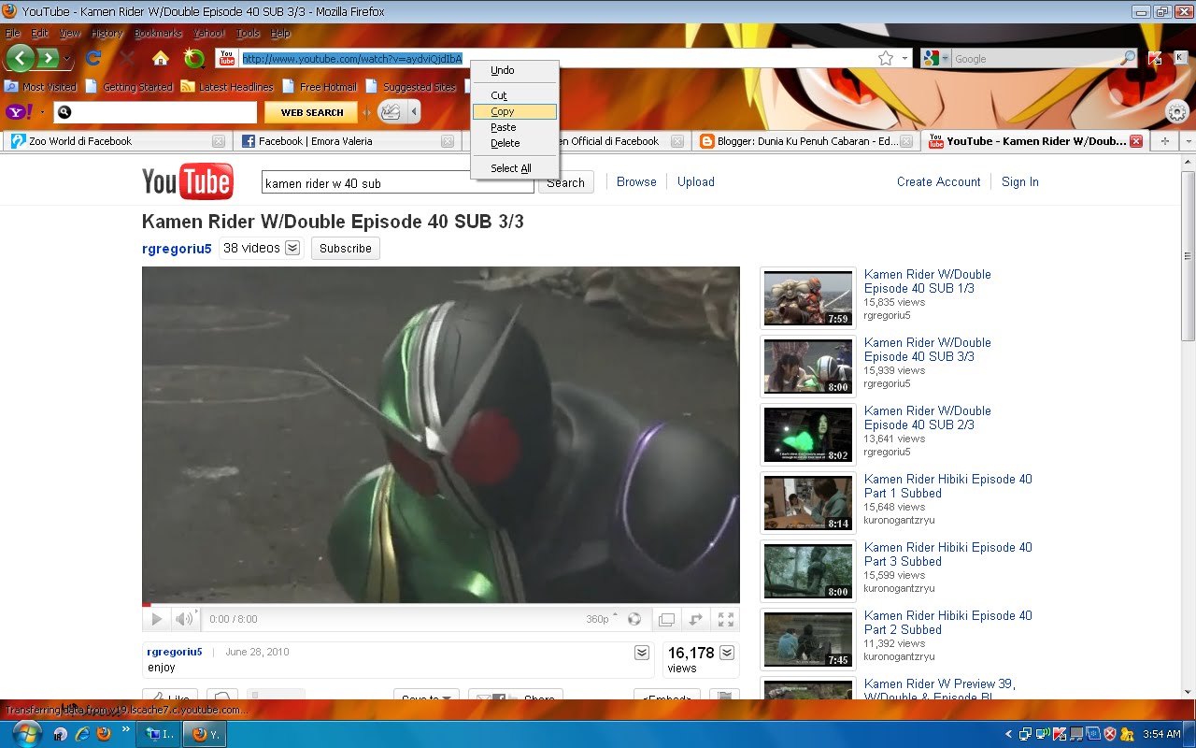Open the Kamen Rider Hibiki Episode 40 Part 1 thumbnail

click(x=808, y=502)
